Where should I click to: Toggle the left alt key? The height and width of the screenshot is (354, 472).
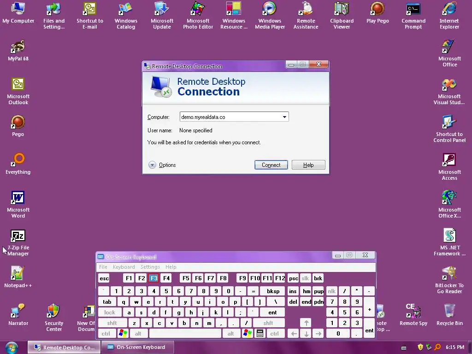click(x=138, y=334)
